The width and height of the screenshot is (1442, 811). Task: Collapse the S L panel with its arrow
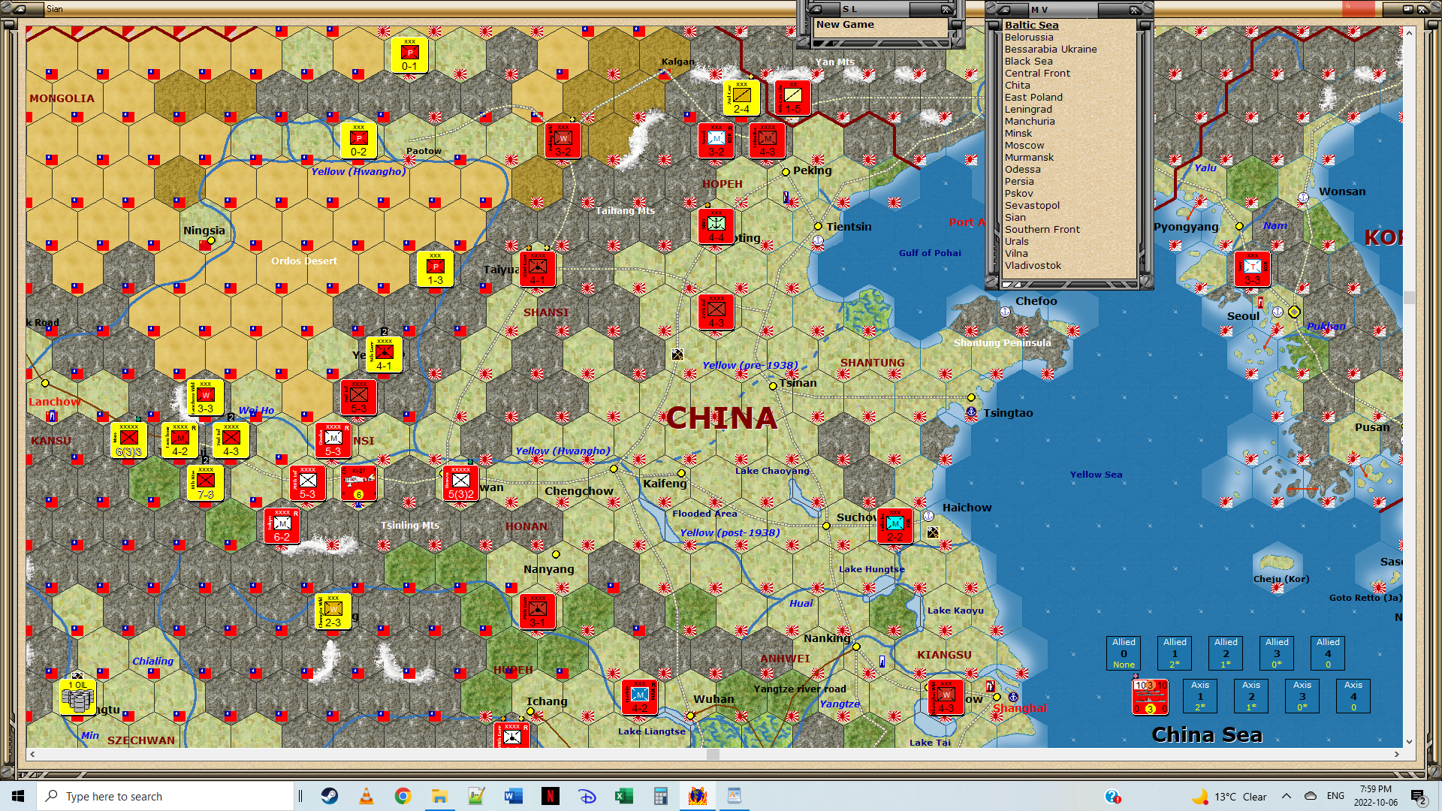[814, 10]
